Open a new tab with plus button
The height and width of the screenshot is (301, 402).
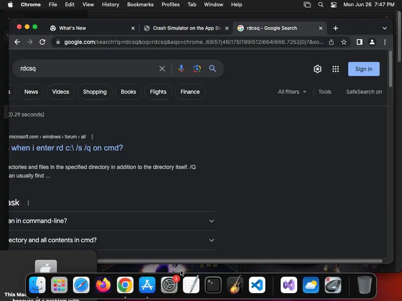335,28
